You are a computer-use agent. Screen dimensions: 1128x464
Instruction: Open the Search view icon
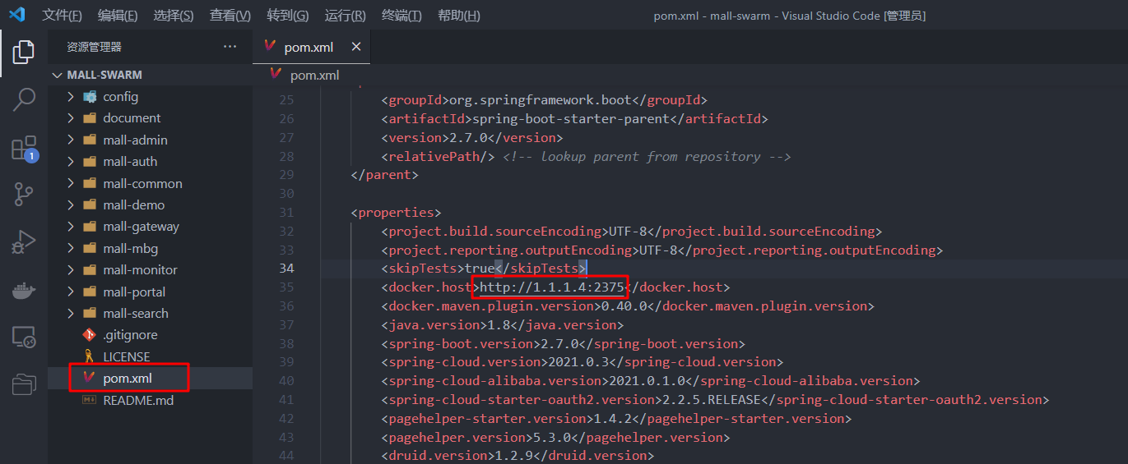[x=24, y=99]
